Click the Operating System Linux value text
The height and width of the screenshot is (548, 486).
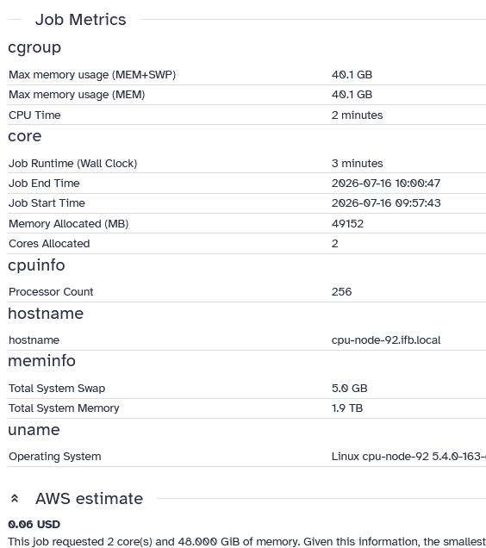408,457
